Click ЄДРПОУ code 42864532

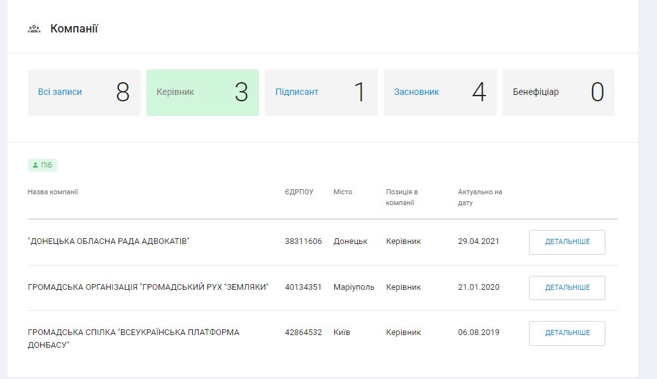(303, 333)
